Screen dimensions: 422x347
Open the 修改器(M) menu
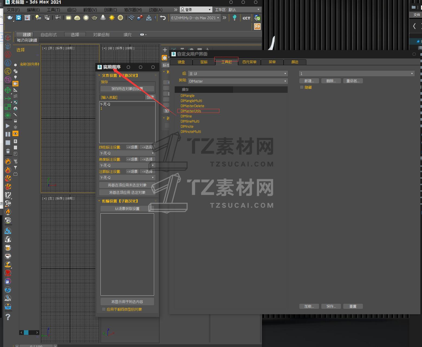pyautogui.click(x=133, y=10)
